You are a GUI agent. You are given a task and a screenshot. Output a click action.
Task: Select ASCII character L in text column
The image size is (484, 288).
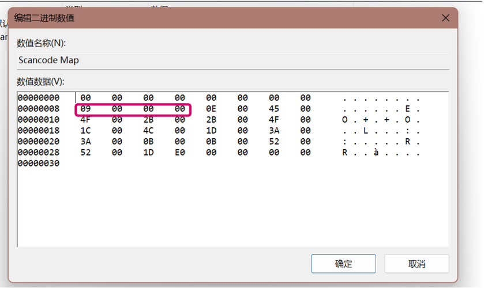pos(365,131)
